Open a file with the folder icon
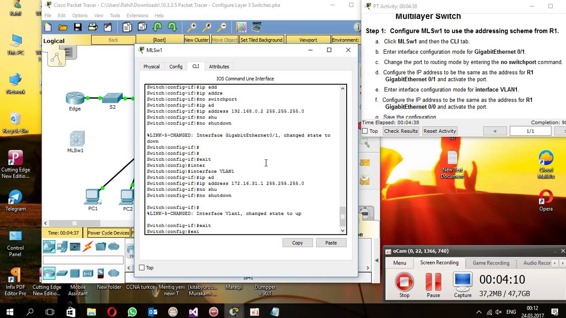This screenshot has height=318, width=566. 63,27
